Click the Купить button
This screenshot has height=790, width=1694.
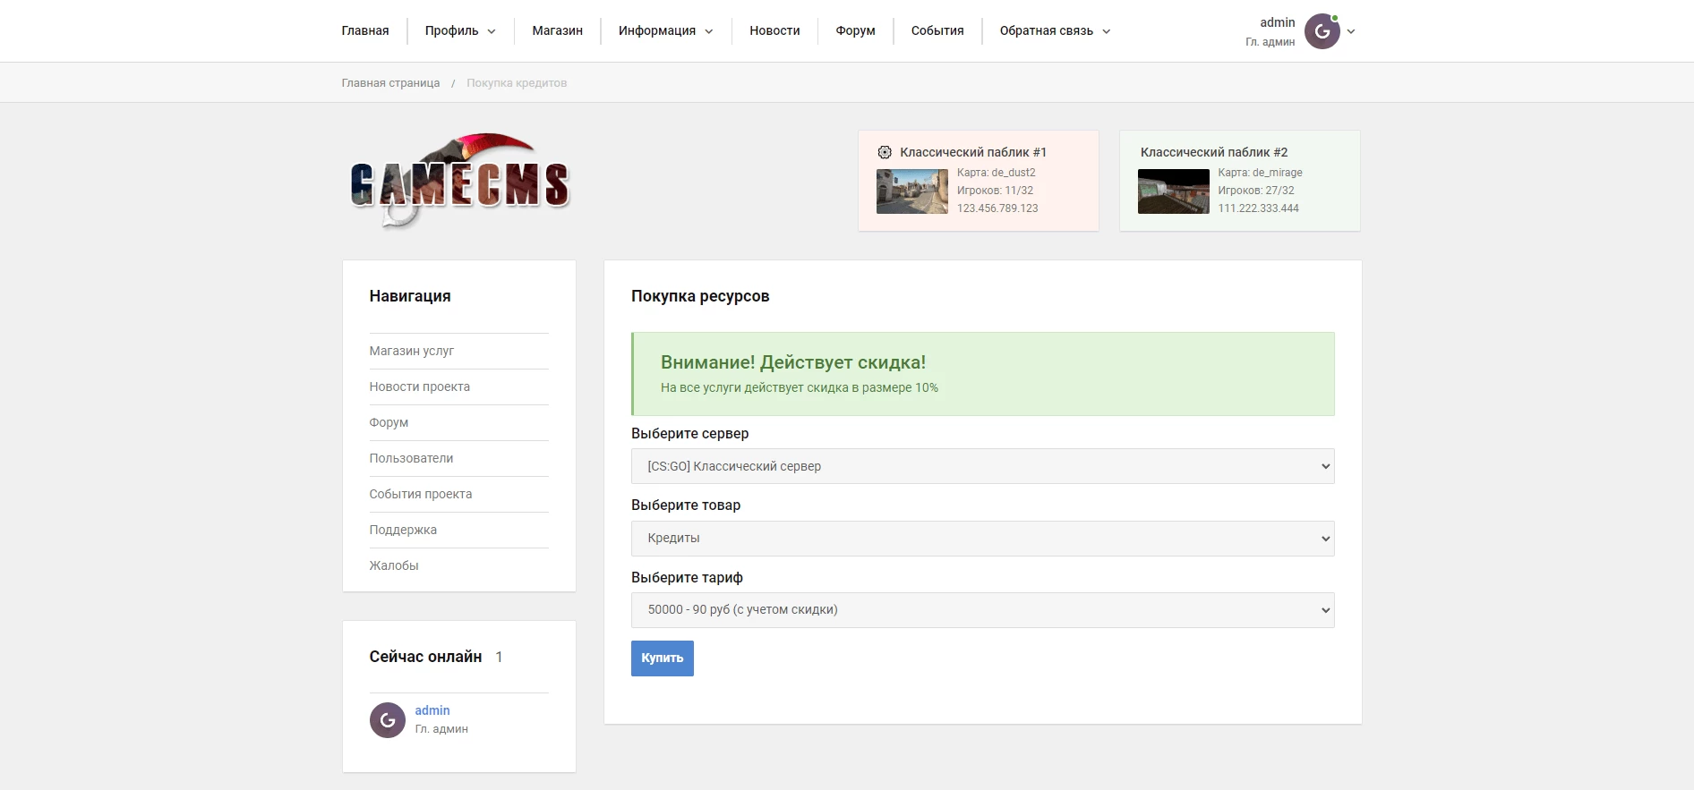click(663, 658)
